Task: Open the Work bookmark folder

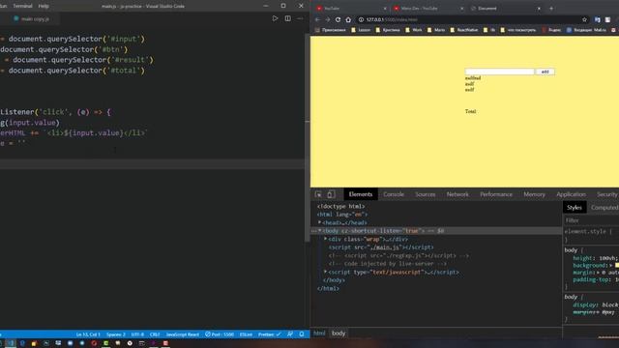Action: (x=414, y=30)
